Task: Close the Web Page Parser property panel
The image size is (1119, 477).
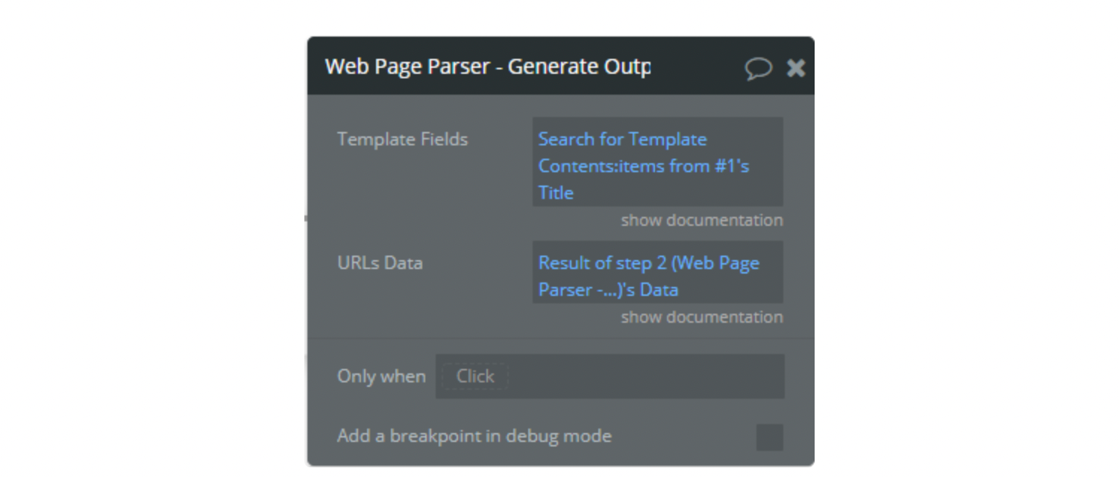Action: [796, 69]
